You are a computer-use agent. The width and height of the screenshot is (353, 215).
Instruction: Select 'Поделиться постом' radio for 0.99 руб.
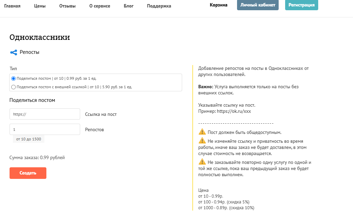click(14, 78)
